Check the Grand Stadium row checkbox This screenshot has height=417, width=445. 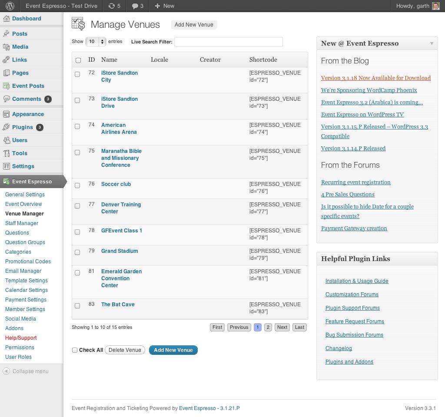[77, 252]
